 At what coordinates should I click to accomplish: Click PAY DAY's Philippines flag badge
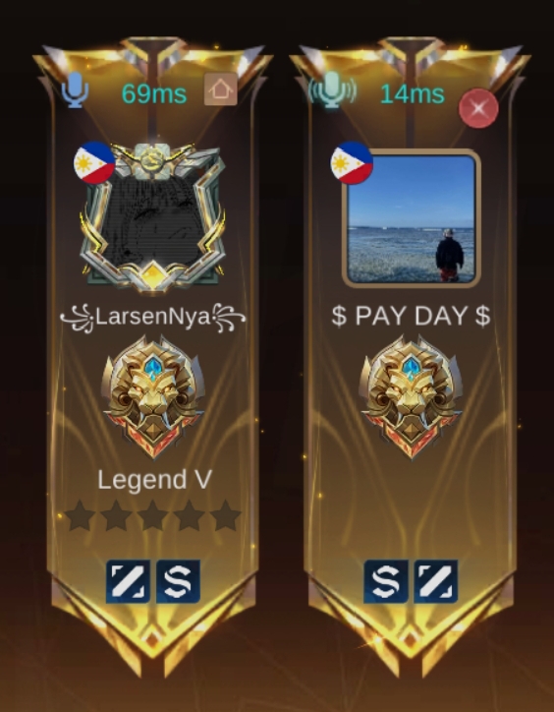point(352,162)
